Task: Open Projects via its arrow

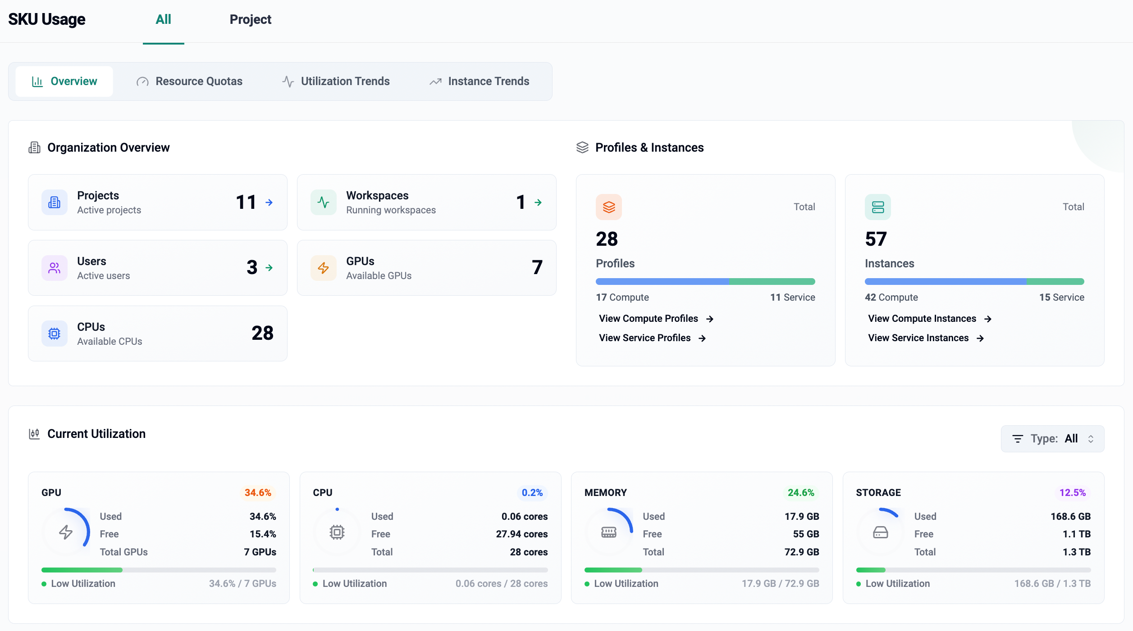Action: tap(269, 203)
